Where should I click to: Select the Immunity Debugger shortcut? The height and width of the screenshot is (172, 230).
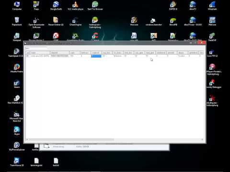click(x=214, y=84)
